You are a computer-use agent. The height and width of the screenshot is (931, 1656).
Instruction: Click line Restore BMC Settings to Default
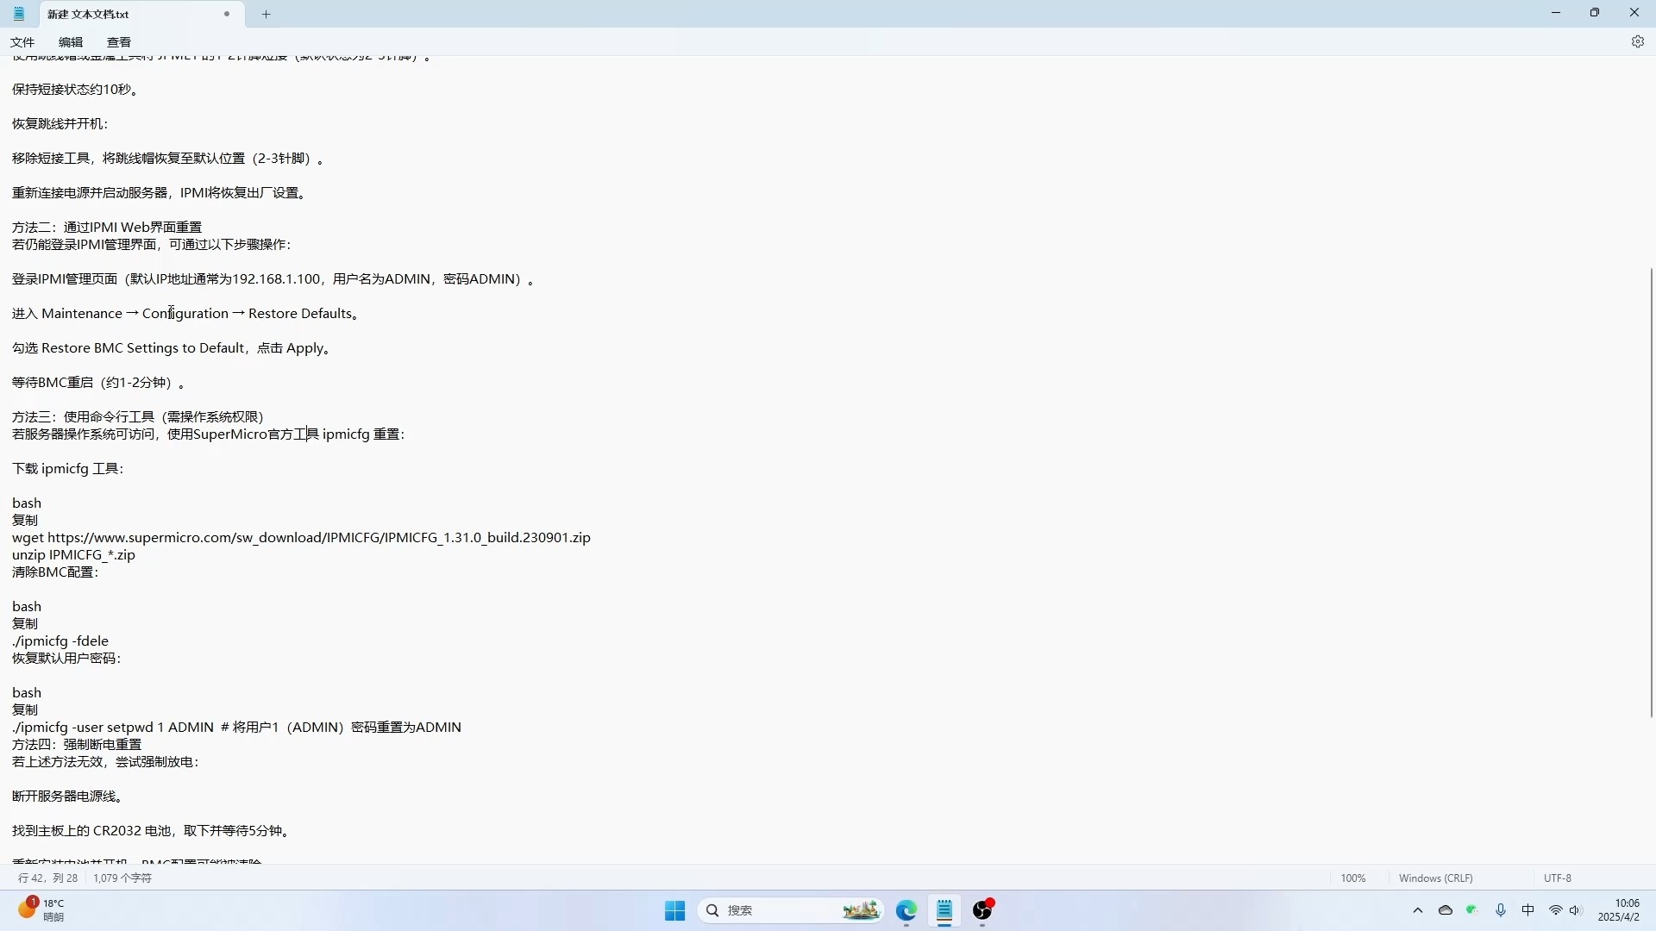(172, 348)
